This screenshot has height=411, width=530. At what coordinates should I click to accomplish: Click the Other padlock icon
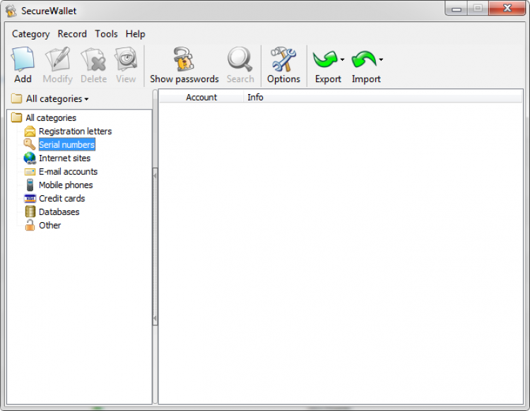pyautogui.click(x=30, y=225)
